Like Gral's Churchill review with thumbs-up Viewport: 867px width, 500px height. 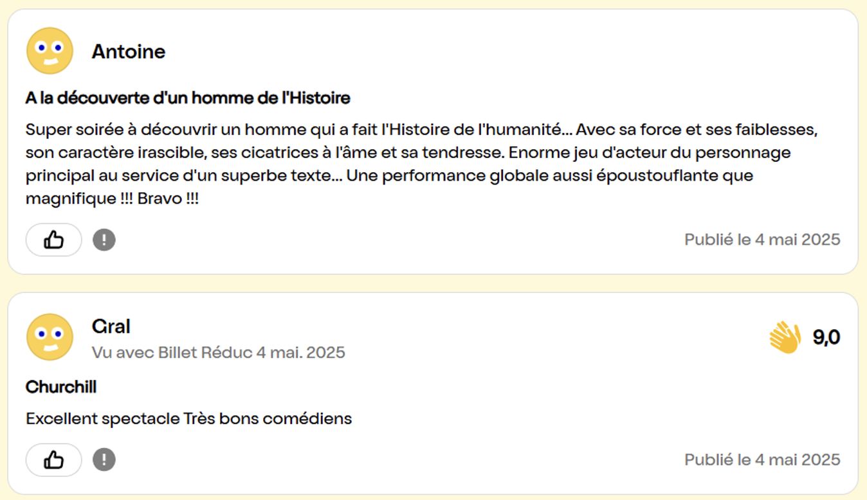tap(54, 460)
